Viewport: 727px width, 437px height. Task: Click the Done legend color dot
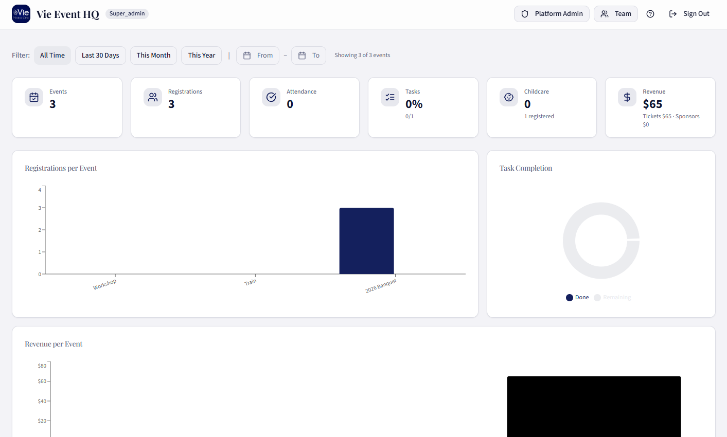[570, 298]
